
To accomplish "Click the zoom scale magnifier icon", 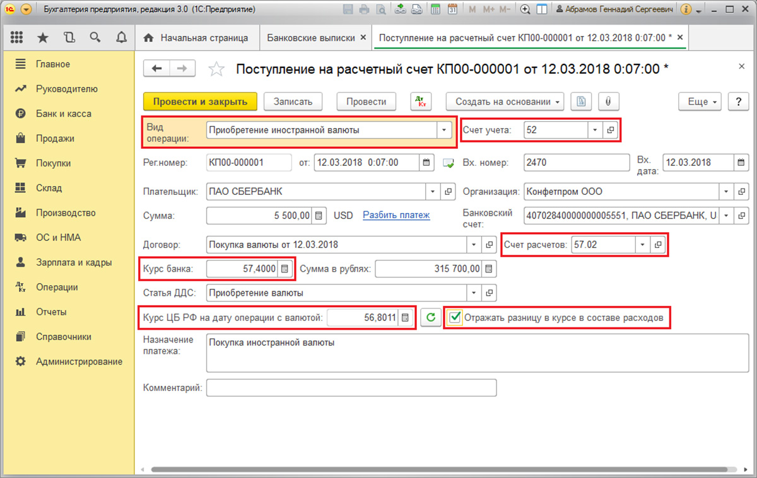I will point(525,9).
